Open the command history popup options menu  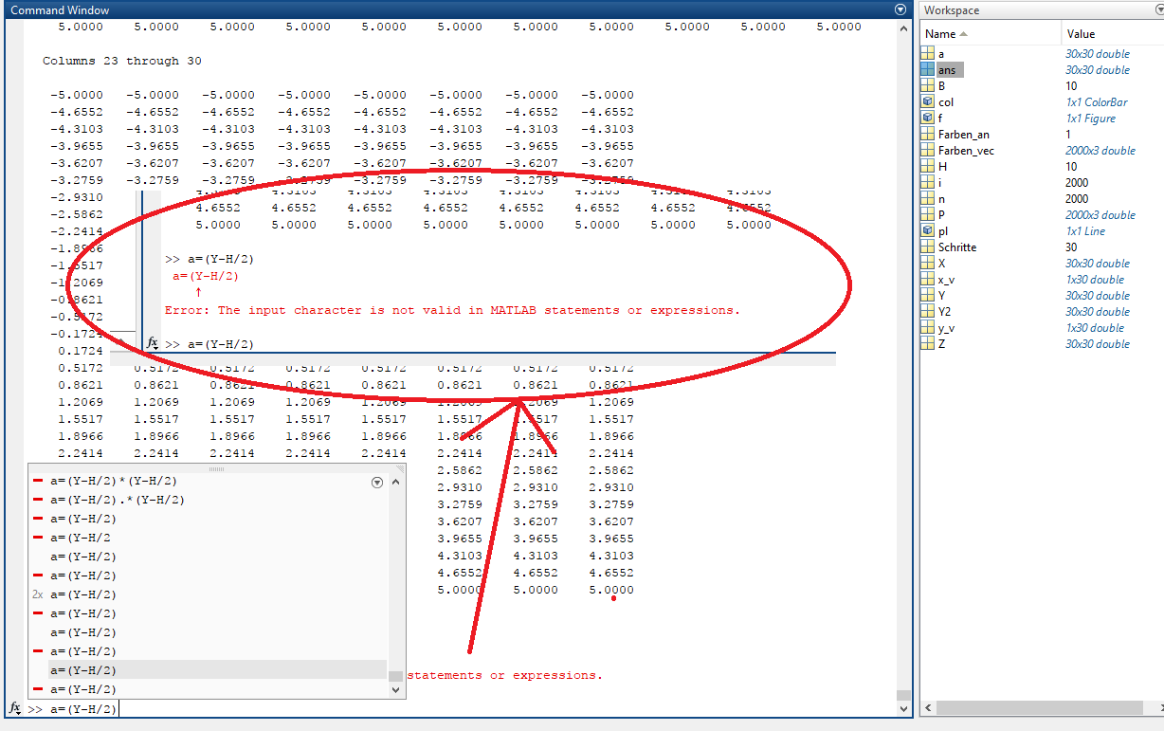377,483
